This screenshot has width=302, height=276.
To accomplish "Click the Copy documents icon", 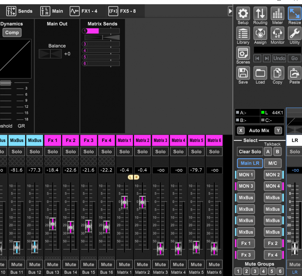I will pos(277,73).
